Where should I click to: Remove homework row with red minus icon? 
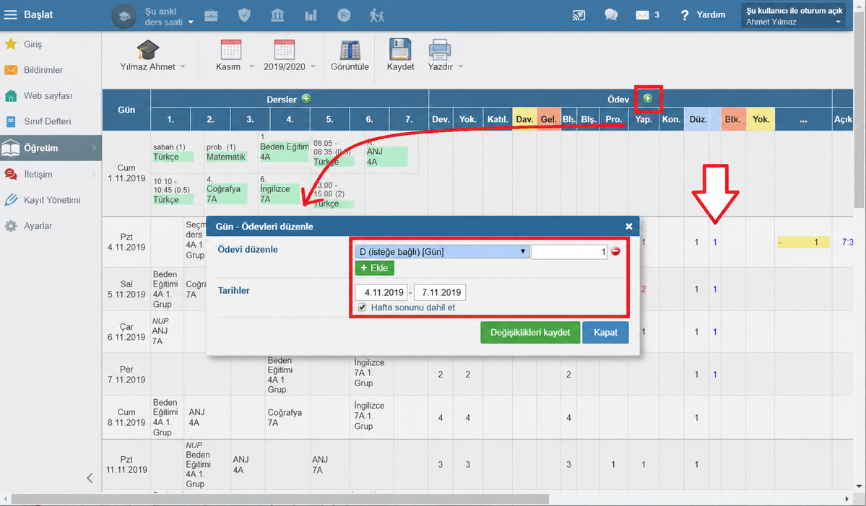(615, 251)
